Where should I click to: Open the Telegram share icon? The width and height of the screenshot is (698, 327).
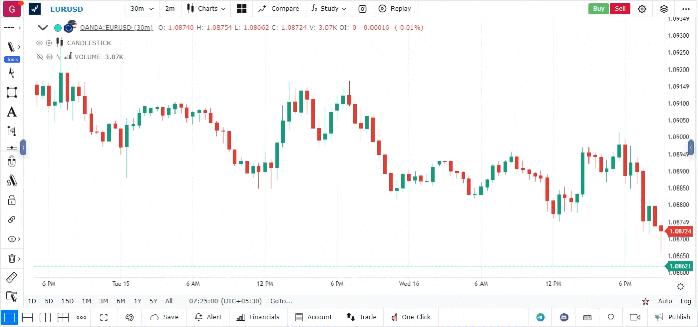click(540, 317)
